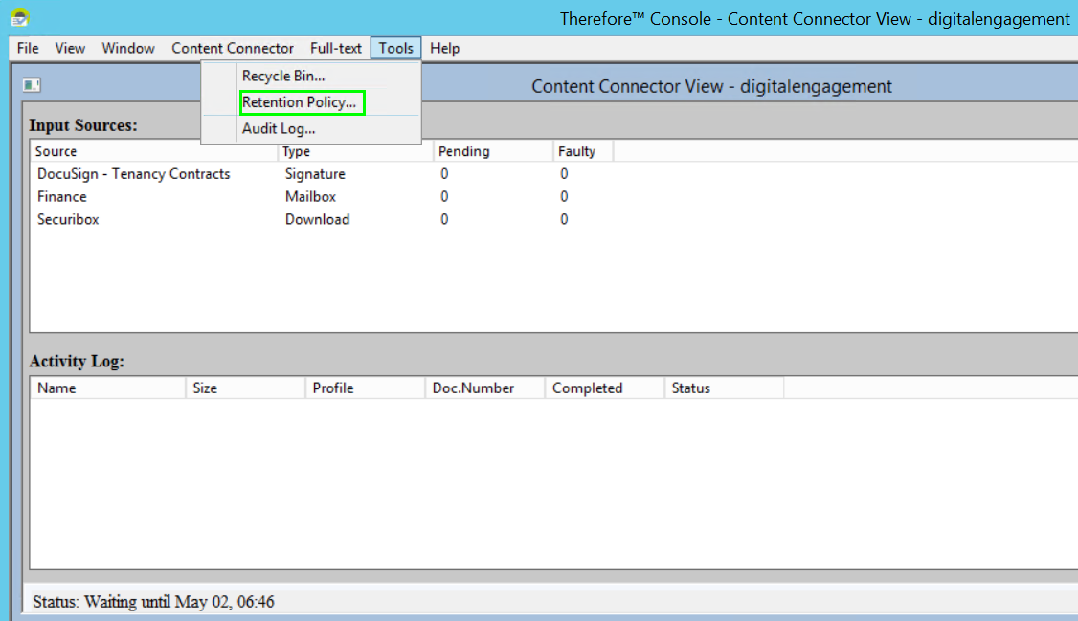Click the Faulty count for Finance row

pyautogui.click(x=564, y=196)
